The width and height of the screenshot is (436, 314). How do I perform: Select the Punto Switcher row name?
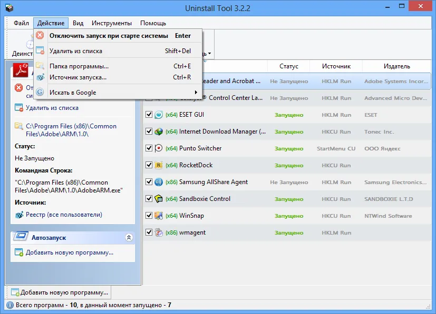(x=200, y=148)
